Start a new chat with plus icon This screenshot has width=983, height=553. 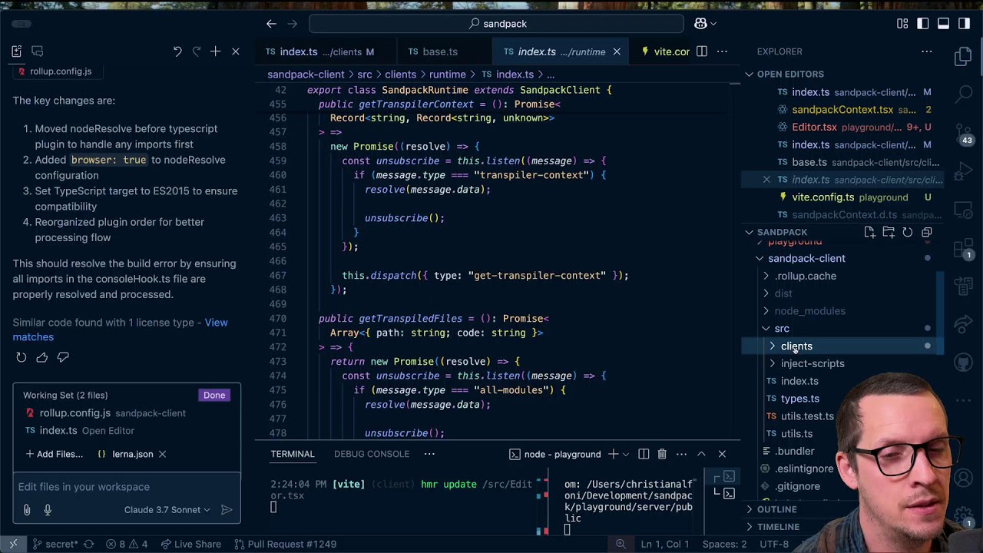pos(216,51)
